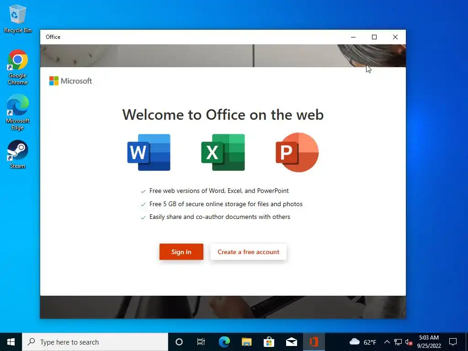This screenshot has height=351, width=468.
Task: Minimize the Office window
Action: point(353,37)
